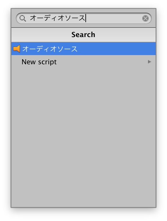The height and width of the screenshot is (221, 167).
Task: Focus the component search text field
Action: tap(84, 18)
